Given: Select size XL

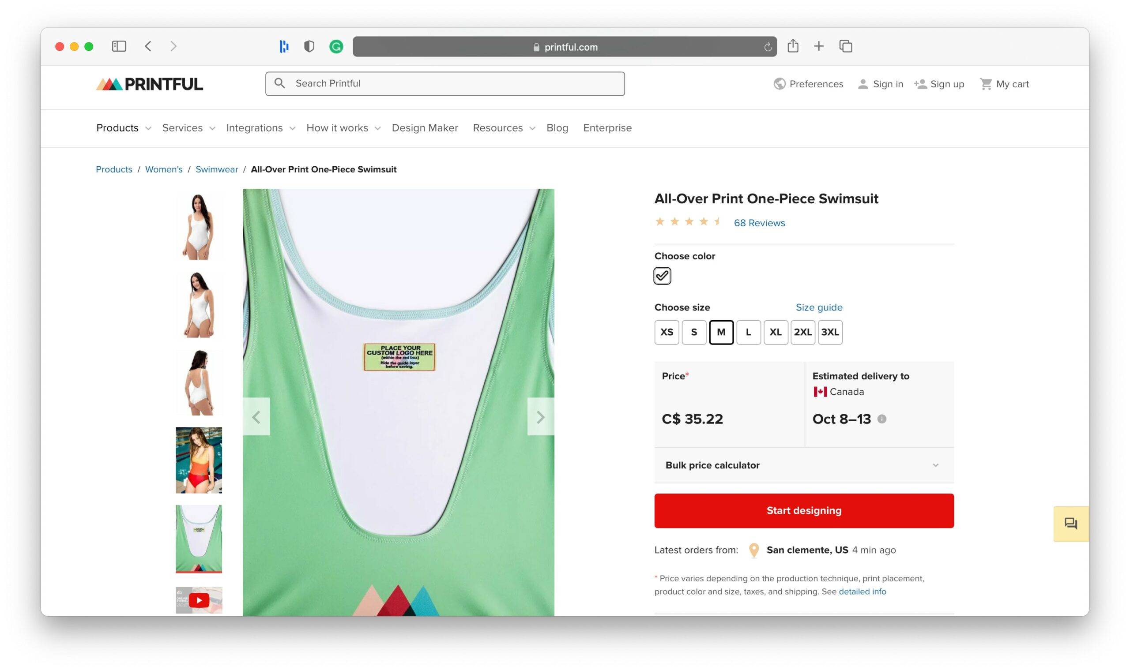Looking at the screenshot, I should (x=775, y=332).
